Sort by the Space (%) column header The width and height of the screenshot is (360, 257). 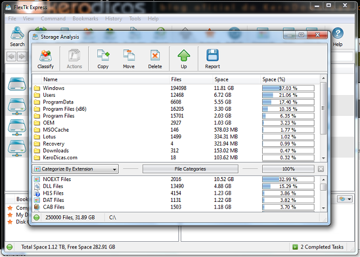point(290,79)
